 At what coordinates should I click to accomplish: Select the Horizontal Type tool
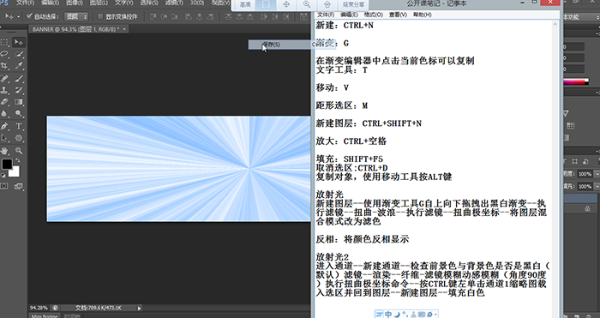[18, 126]
